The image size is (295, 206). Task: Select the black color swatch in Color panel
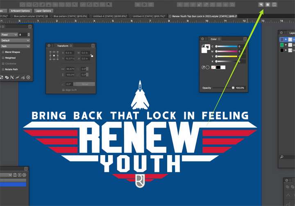(218, 67)
